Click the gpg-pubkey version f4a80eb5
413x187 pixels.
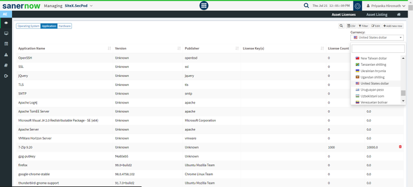point(121,156)
